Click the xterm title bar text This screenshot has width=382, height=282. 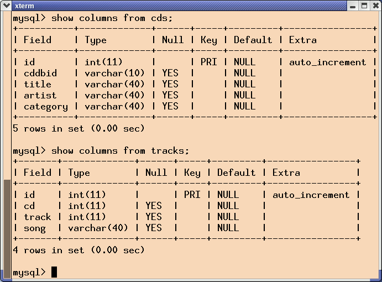[24, 6]
